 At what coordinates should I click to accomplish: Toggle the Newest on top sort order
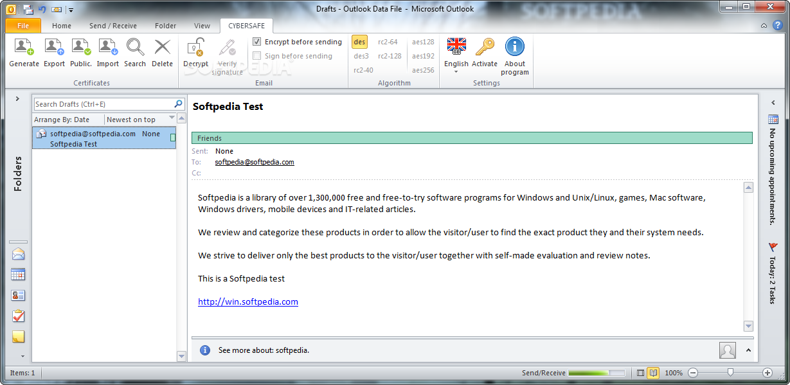(131, 120)
